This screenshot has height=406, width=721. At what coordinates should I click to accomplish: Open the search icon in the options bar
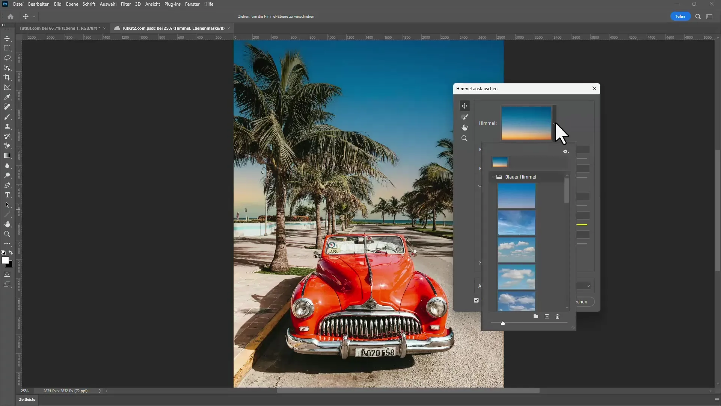tap(698, 17)
